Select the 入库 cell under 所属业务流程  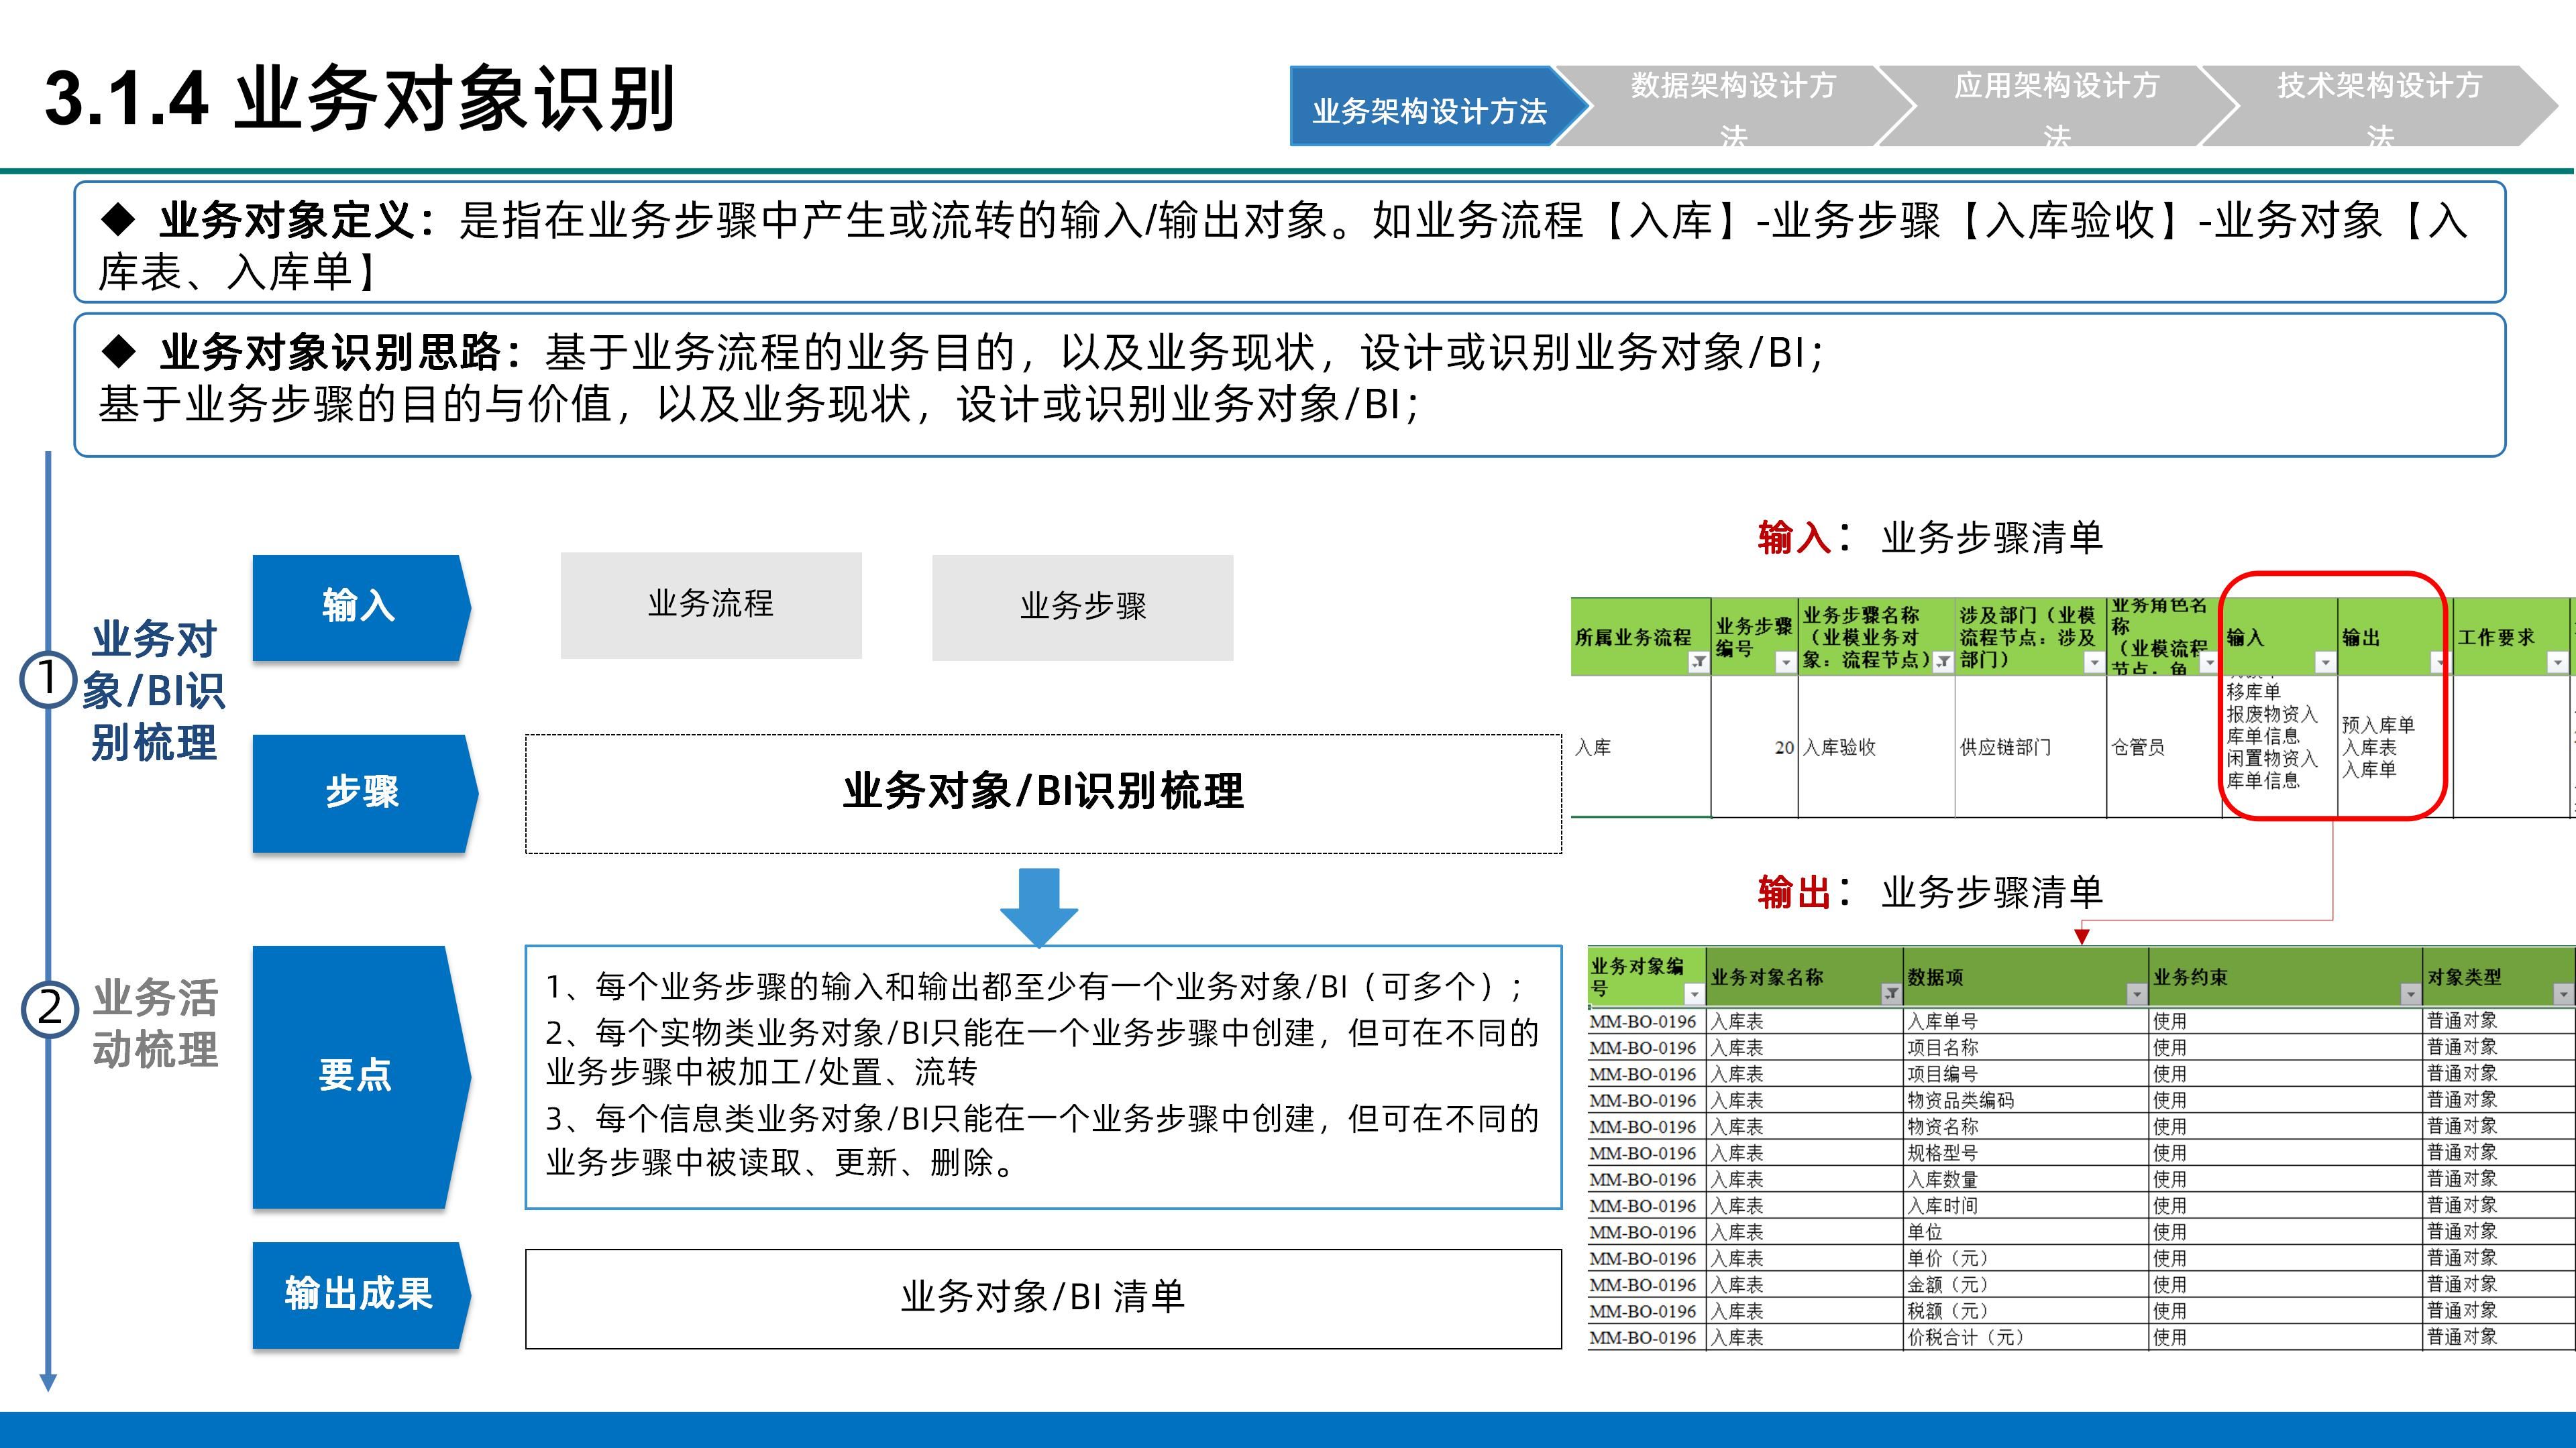pyautogui.click(x=1641, y=747)
